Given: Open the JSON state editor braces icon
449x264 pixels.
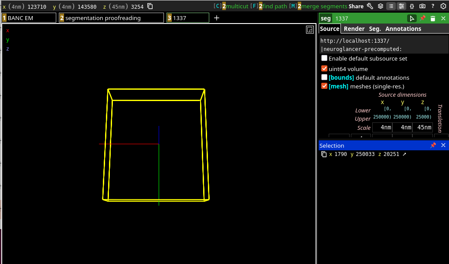Looking at the screenshot, I should pos(412,6).
